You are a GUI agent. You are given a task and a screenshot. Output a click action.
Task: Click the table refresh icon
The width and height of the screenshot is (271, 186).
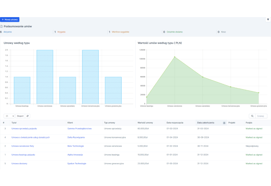pyautogui.click(x=28, y=116)
